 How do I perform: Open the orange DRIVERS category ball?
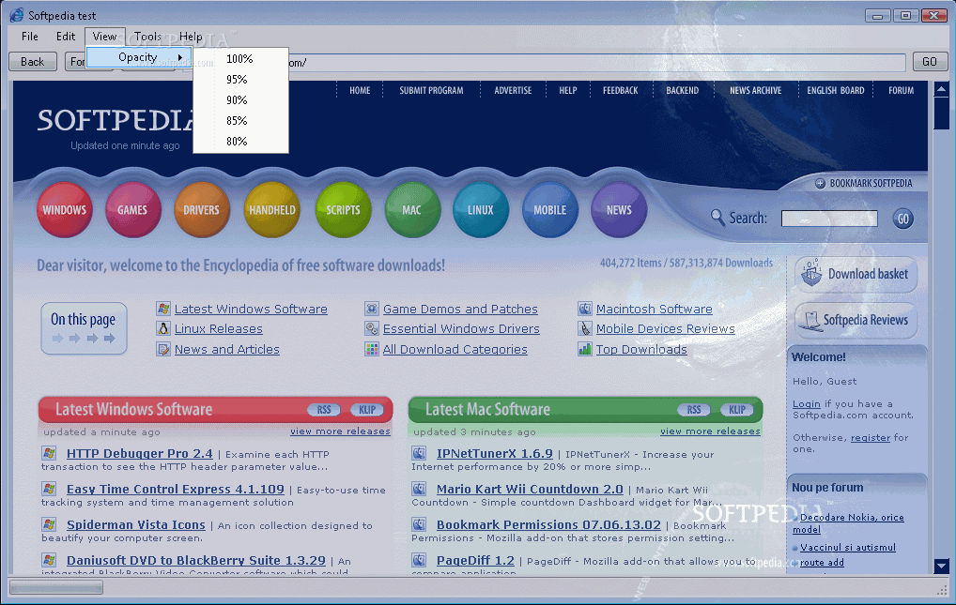pos(202,209)
